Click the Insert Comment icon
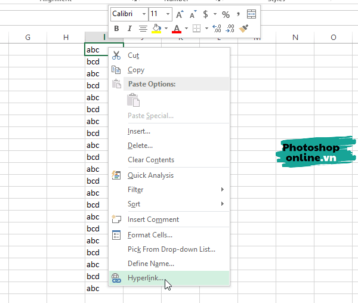The width and height of the screenshot is (358, 303). tap(116, 219)
